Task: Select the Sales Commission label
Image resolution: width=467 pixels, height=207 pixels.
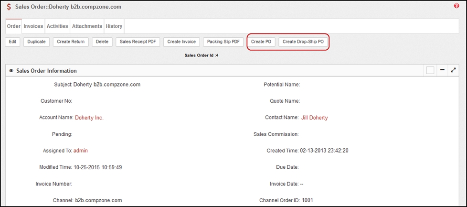Action: (276, 134)
